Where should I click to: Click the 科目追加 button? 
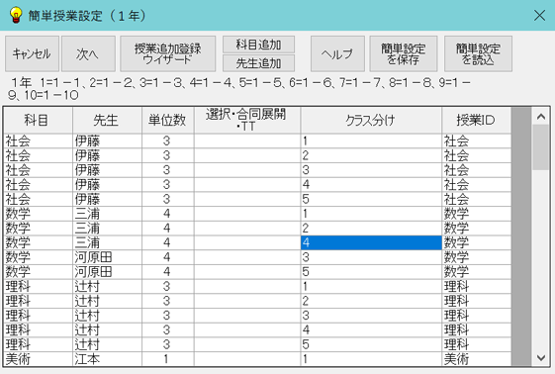coord(258,45)
